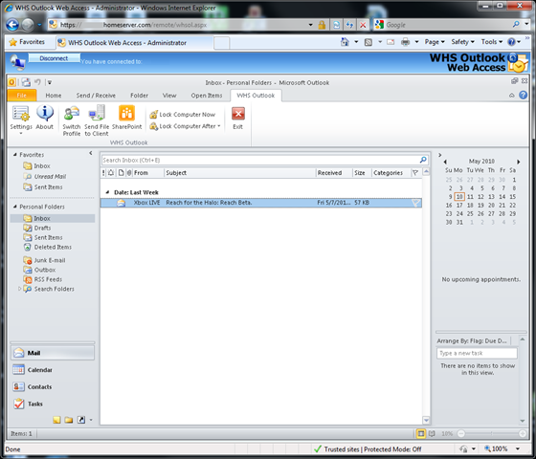Click Switch Profile icon

(x=72, y=114)
